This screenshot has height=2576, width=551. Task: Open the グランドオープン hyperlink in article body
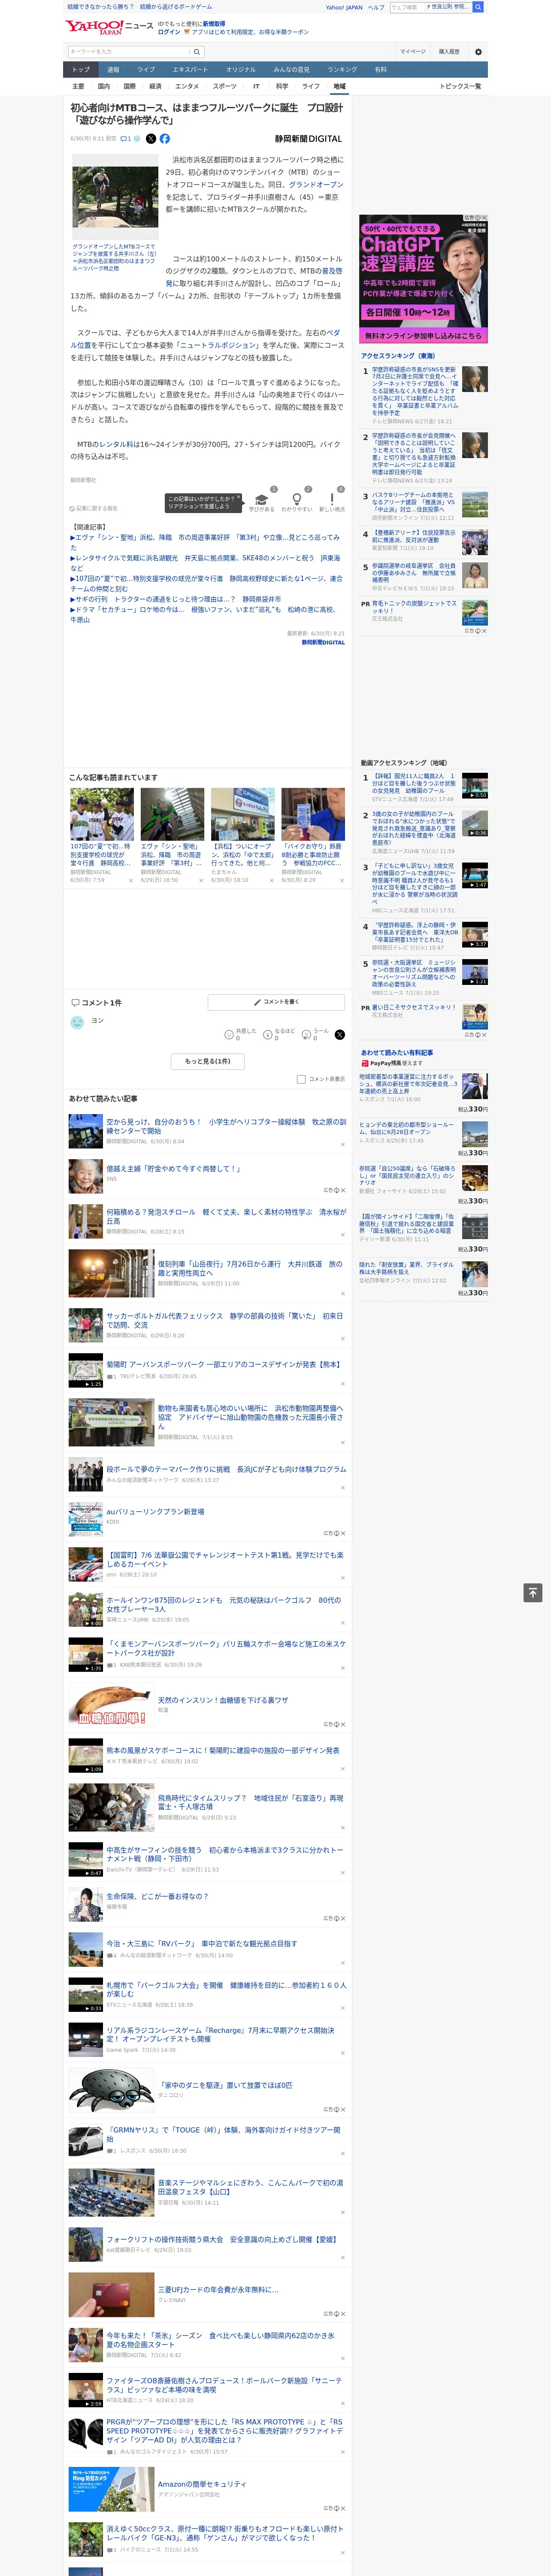(x=316, y=184)
